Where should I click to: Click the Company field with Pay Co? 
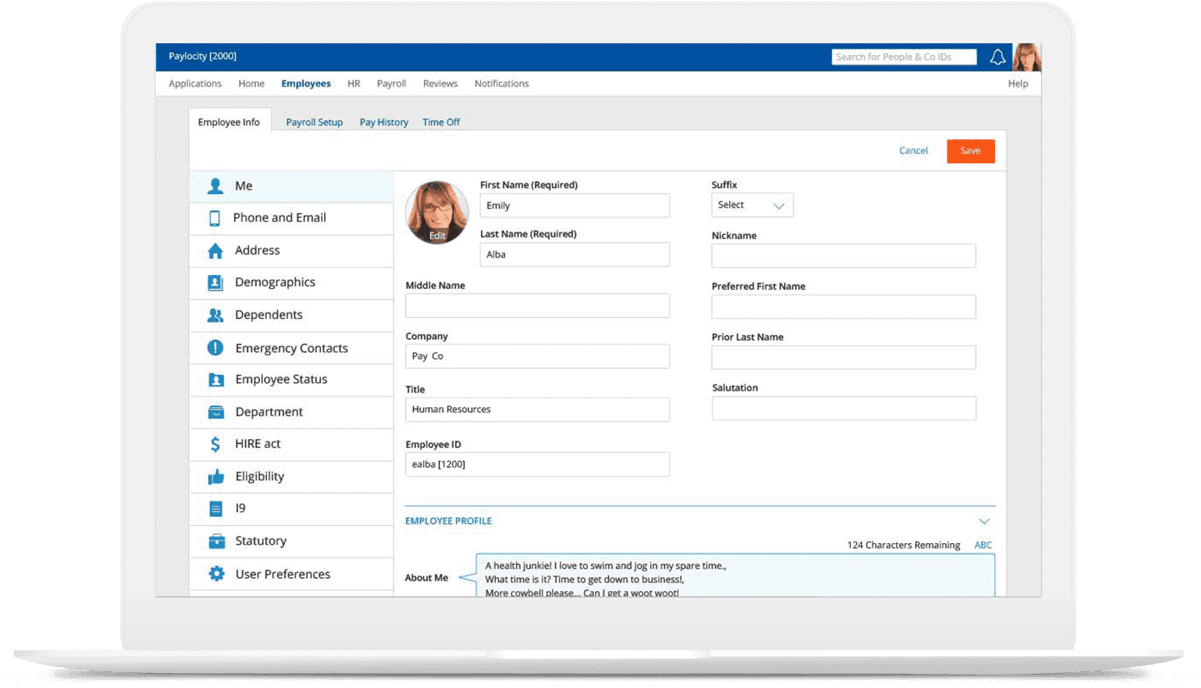537,356
